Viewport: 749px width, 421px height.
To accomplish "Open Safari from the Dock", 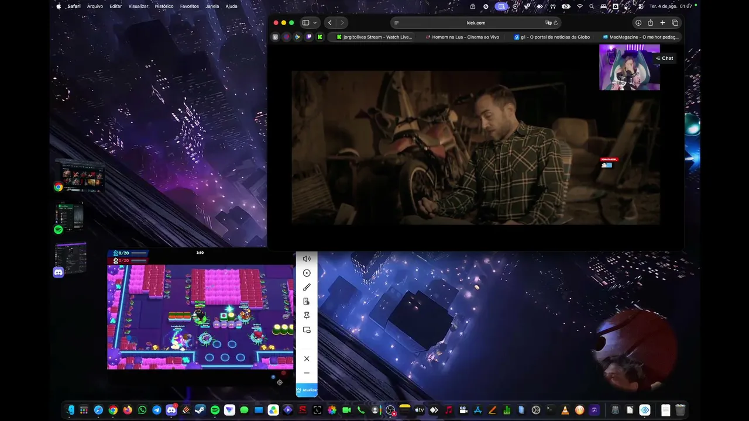I will 99,410.
